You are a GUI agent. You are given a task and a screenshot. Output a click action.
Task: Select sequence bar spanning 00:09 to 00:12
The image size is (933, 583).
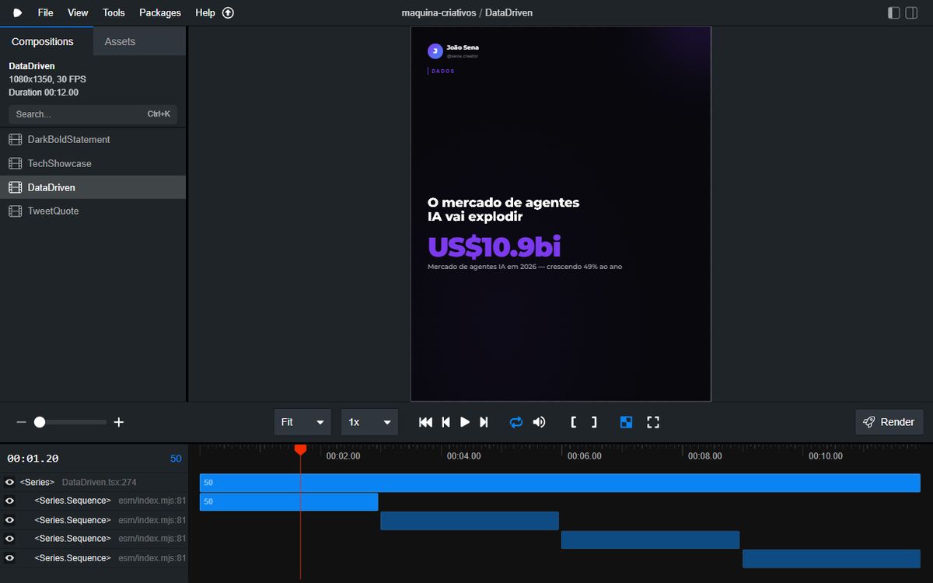point(831,559)
